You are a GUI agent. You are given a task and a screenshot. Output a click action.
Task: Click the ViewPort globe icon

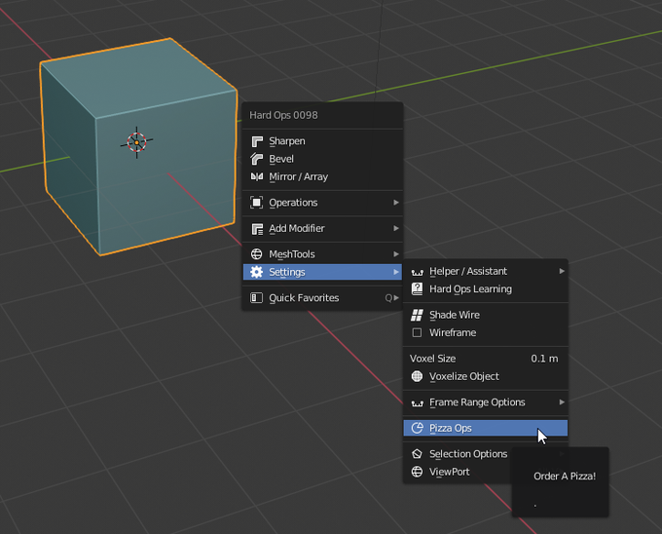point(417,472)
